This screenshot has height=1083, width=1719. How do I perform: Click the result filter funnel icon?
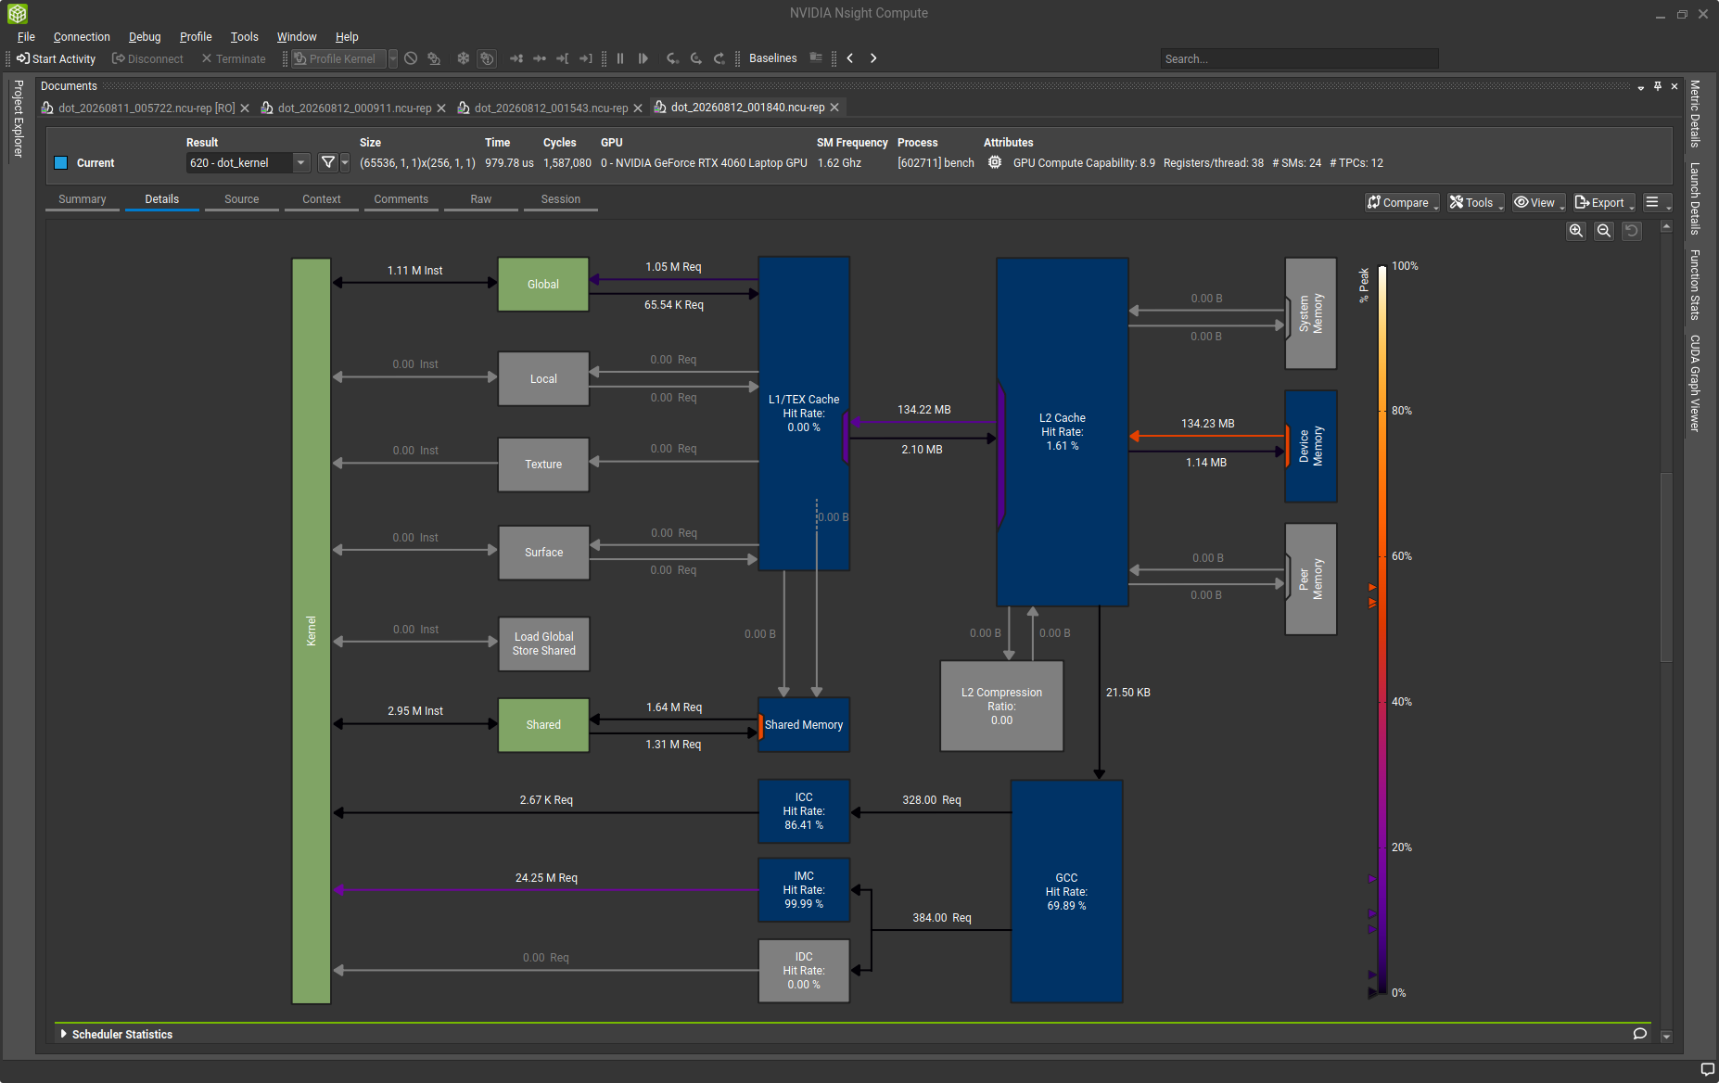tap(327, 163)
